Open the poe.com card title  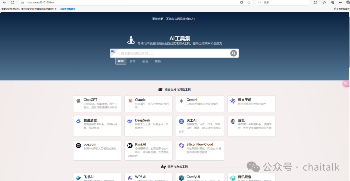click(x=90, y=144)
